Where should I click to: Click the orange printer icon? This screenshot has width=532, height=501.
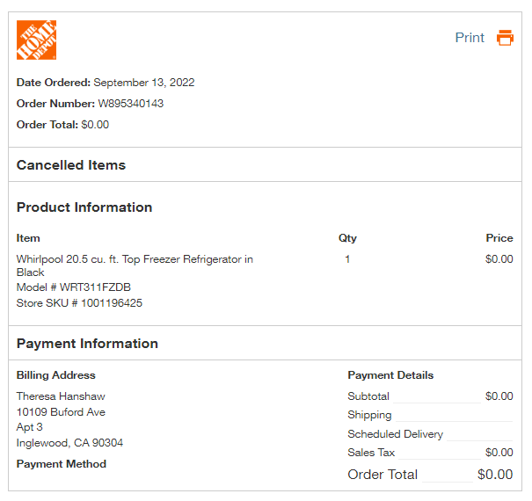click(x=505, y=38)
